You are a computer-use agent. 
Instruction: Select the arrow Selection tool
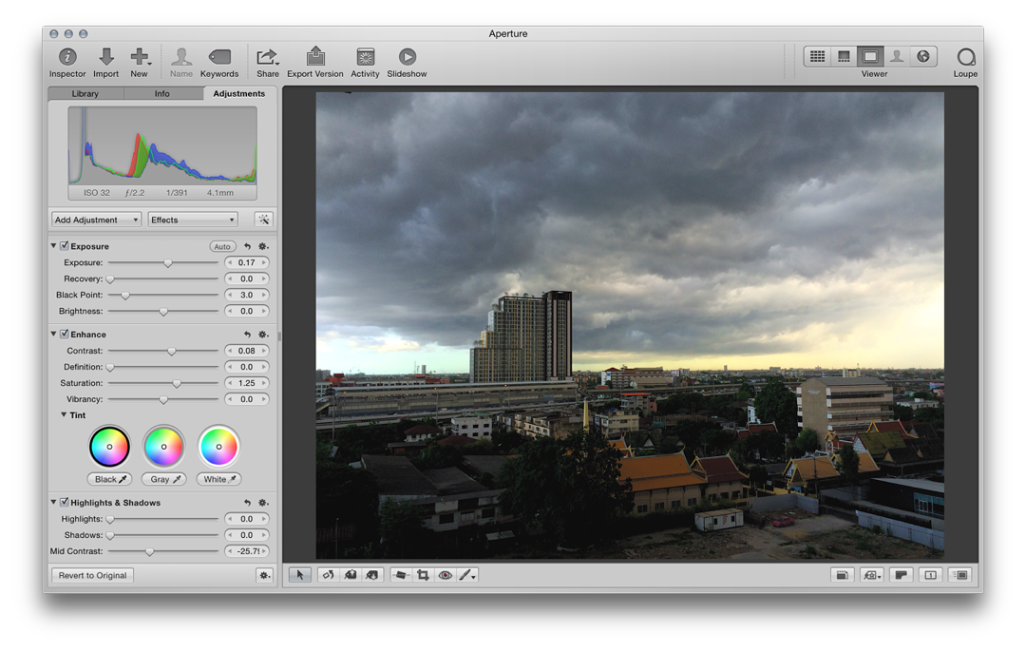(299, 575)
